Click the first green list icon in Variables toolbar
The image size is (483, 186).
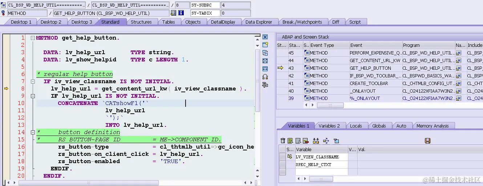pos(290,141)
